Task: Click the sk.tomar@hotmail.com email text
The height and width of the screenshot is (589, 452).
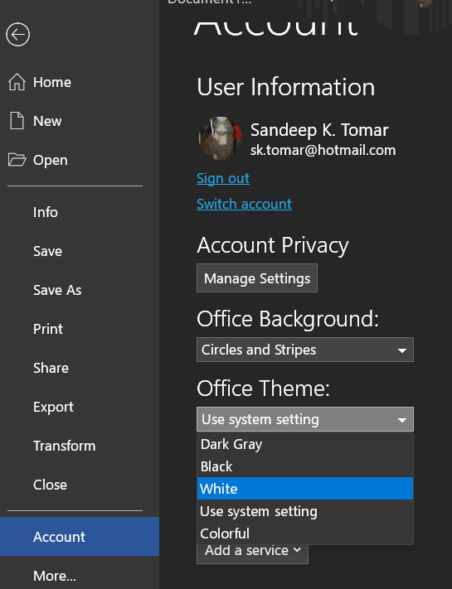Action: click(323, 150)
